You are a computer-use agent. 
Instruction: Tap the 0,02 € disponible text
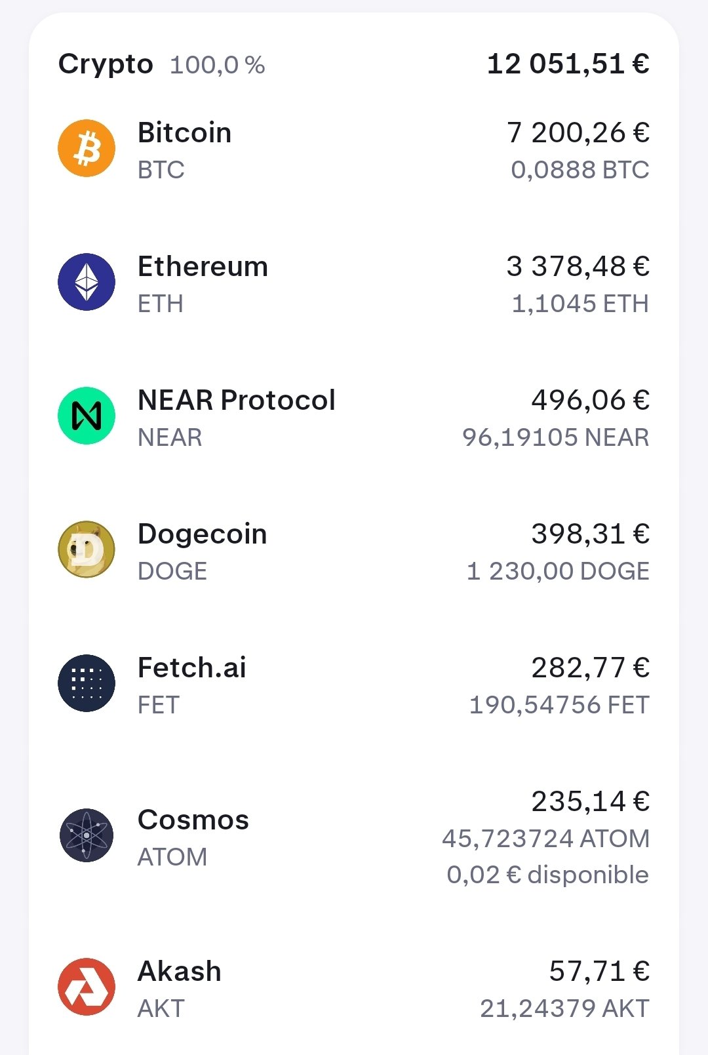click(x=548, y=875)
